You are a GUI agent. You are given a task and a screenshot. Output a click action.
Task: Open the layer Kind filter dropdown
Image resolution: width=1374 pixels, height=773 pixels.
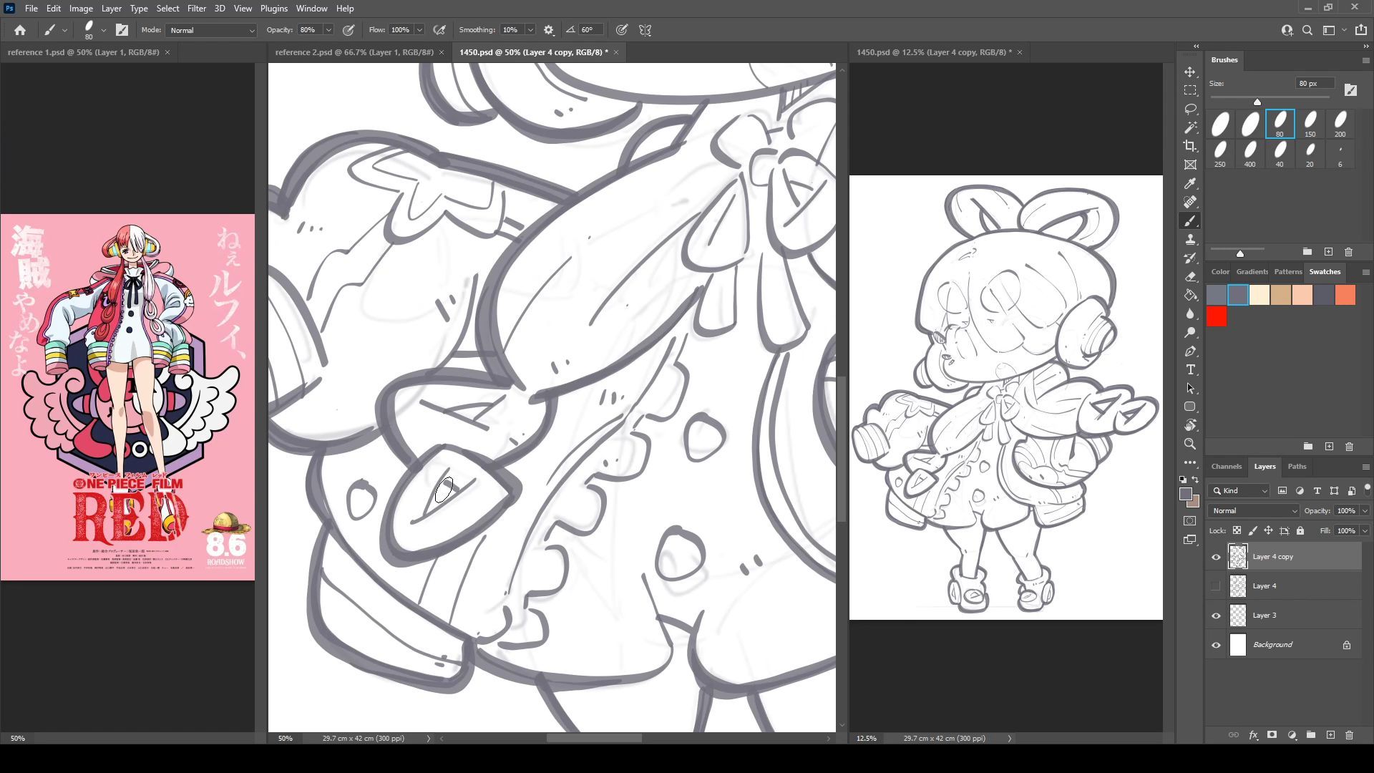[1239, 490]
